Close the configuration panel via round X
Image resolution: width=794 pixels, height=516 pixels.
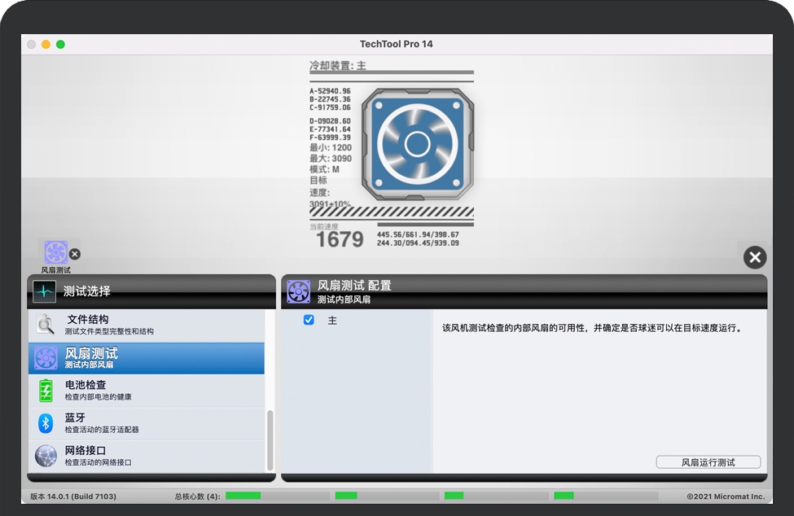click(754, 257)
